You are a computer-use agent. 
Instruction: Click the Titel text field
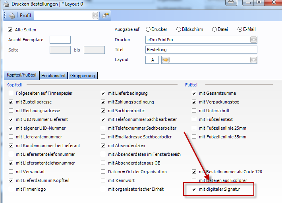click(202, 50)
